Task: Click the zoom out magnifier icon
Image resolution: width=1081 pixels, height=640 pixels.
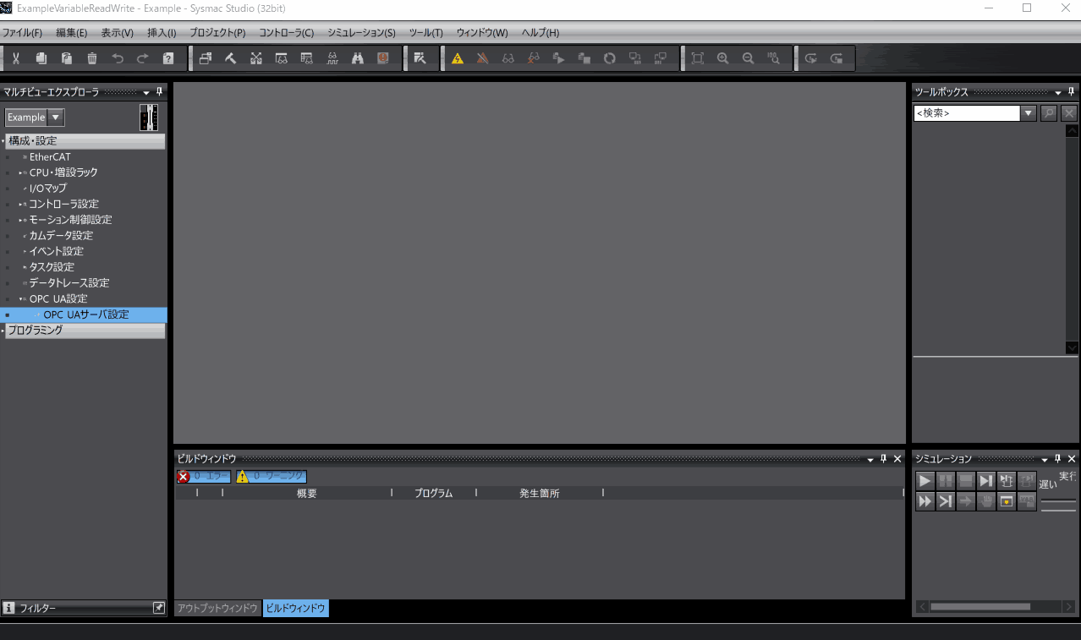Action: [x=748, y=58]
